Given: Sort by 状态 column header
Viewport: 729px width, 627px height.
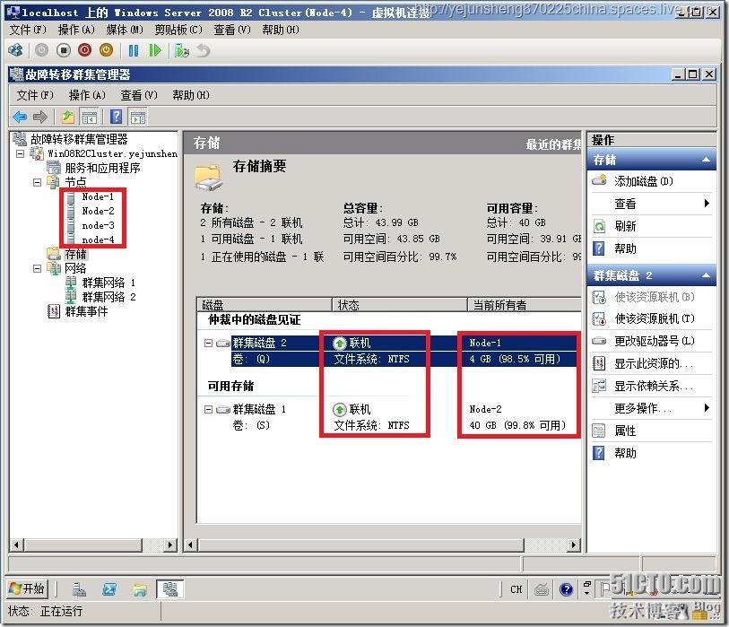Looking at the screenshot, I should pos(399,305).
